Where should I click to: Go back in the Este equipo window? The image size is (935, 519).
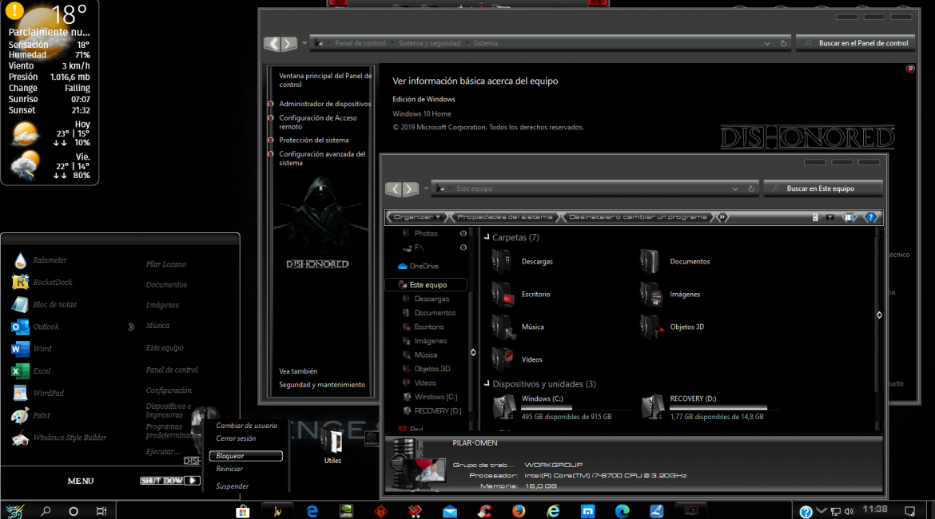(x=393, y=189)
